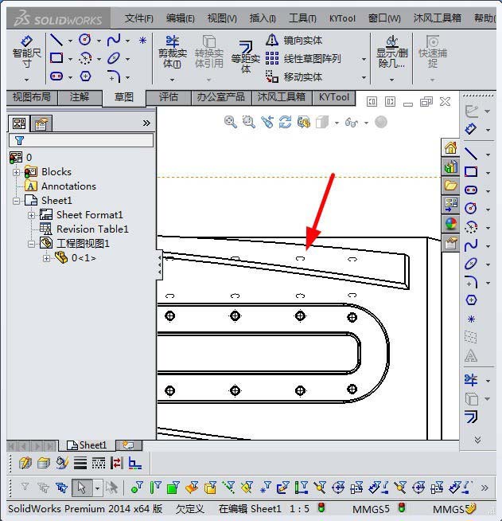Open the Design Library task pane icon
This screenshot has height=521, width=502.
pyautogui.click(x=450, y=166)
